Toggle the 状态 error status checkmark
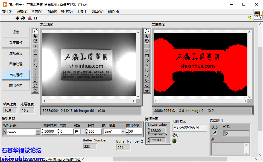This screenshot has height=162, width=263. (215, 133)
